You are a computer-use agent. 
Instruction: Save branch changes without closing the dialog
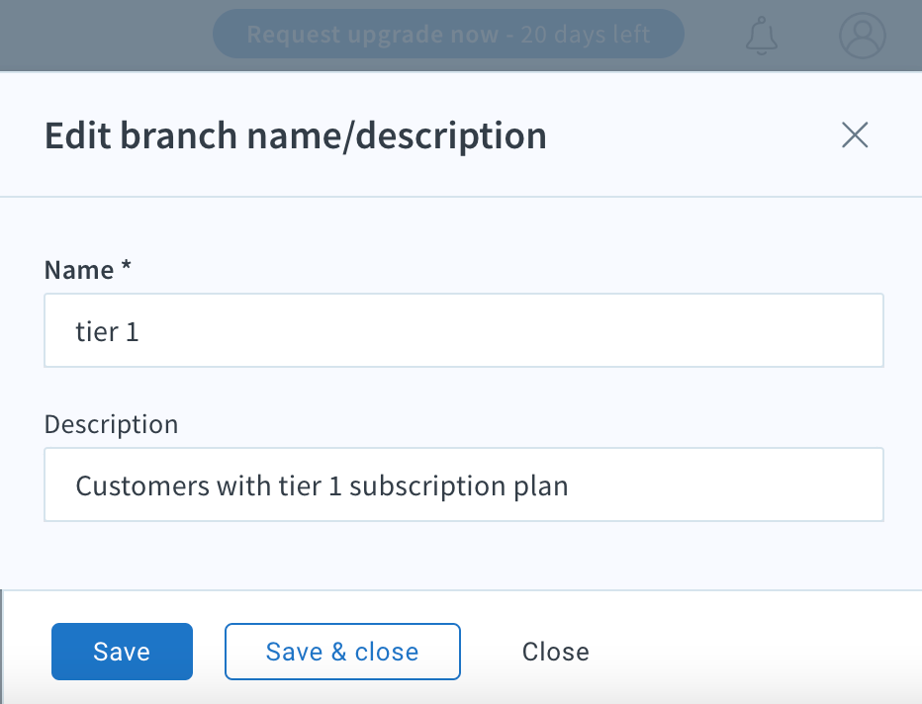click(122, 652)
